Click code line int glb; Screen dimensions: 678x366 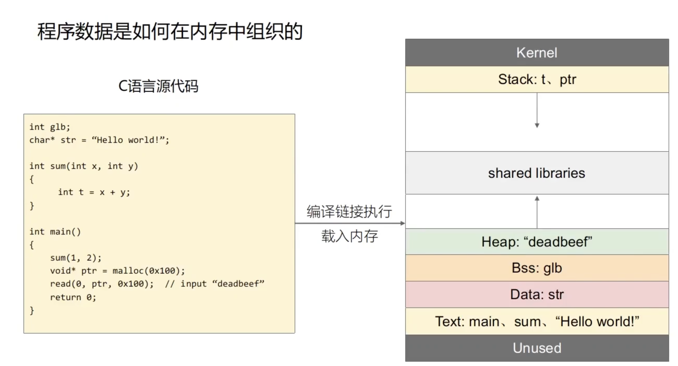(x=50, y=127)
